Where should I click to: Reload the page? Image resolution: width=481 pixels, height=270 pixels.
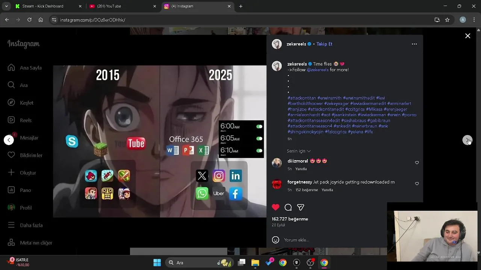click(29, 20)
